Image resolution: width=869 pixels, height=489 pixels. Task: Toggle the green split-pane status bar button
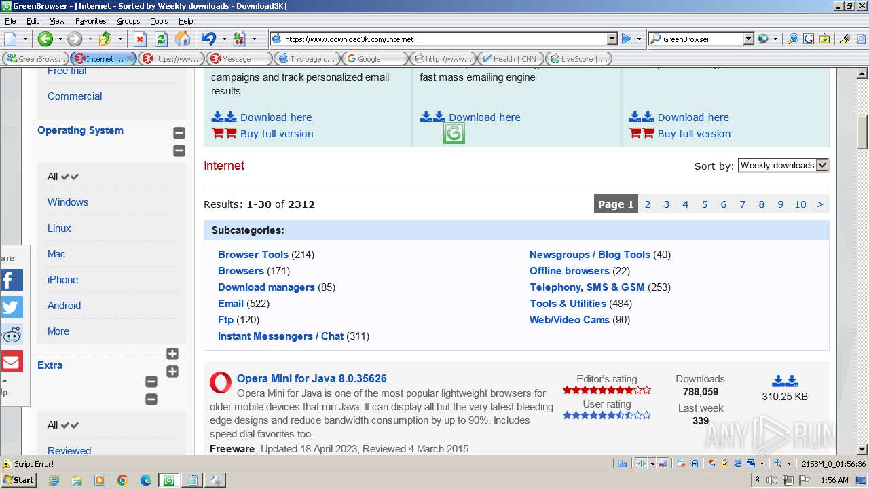[x=640, y=464]
